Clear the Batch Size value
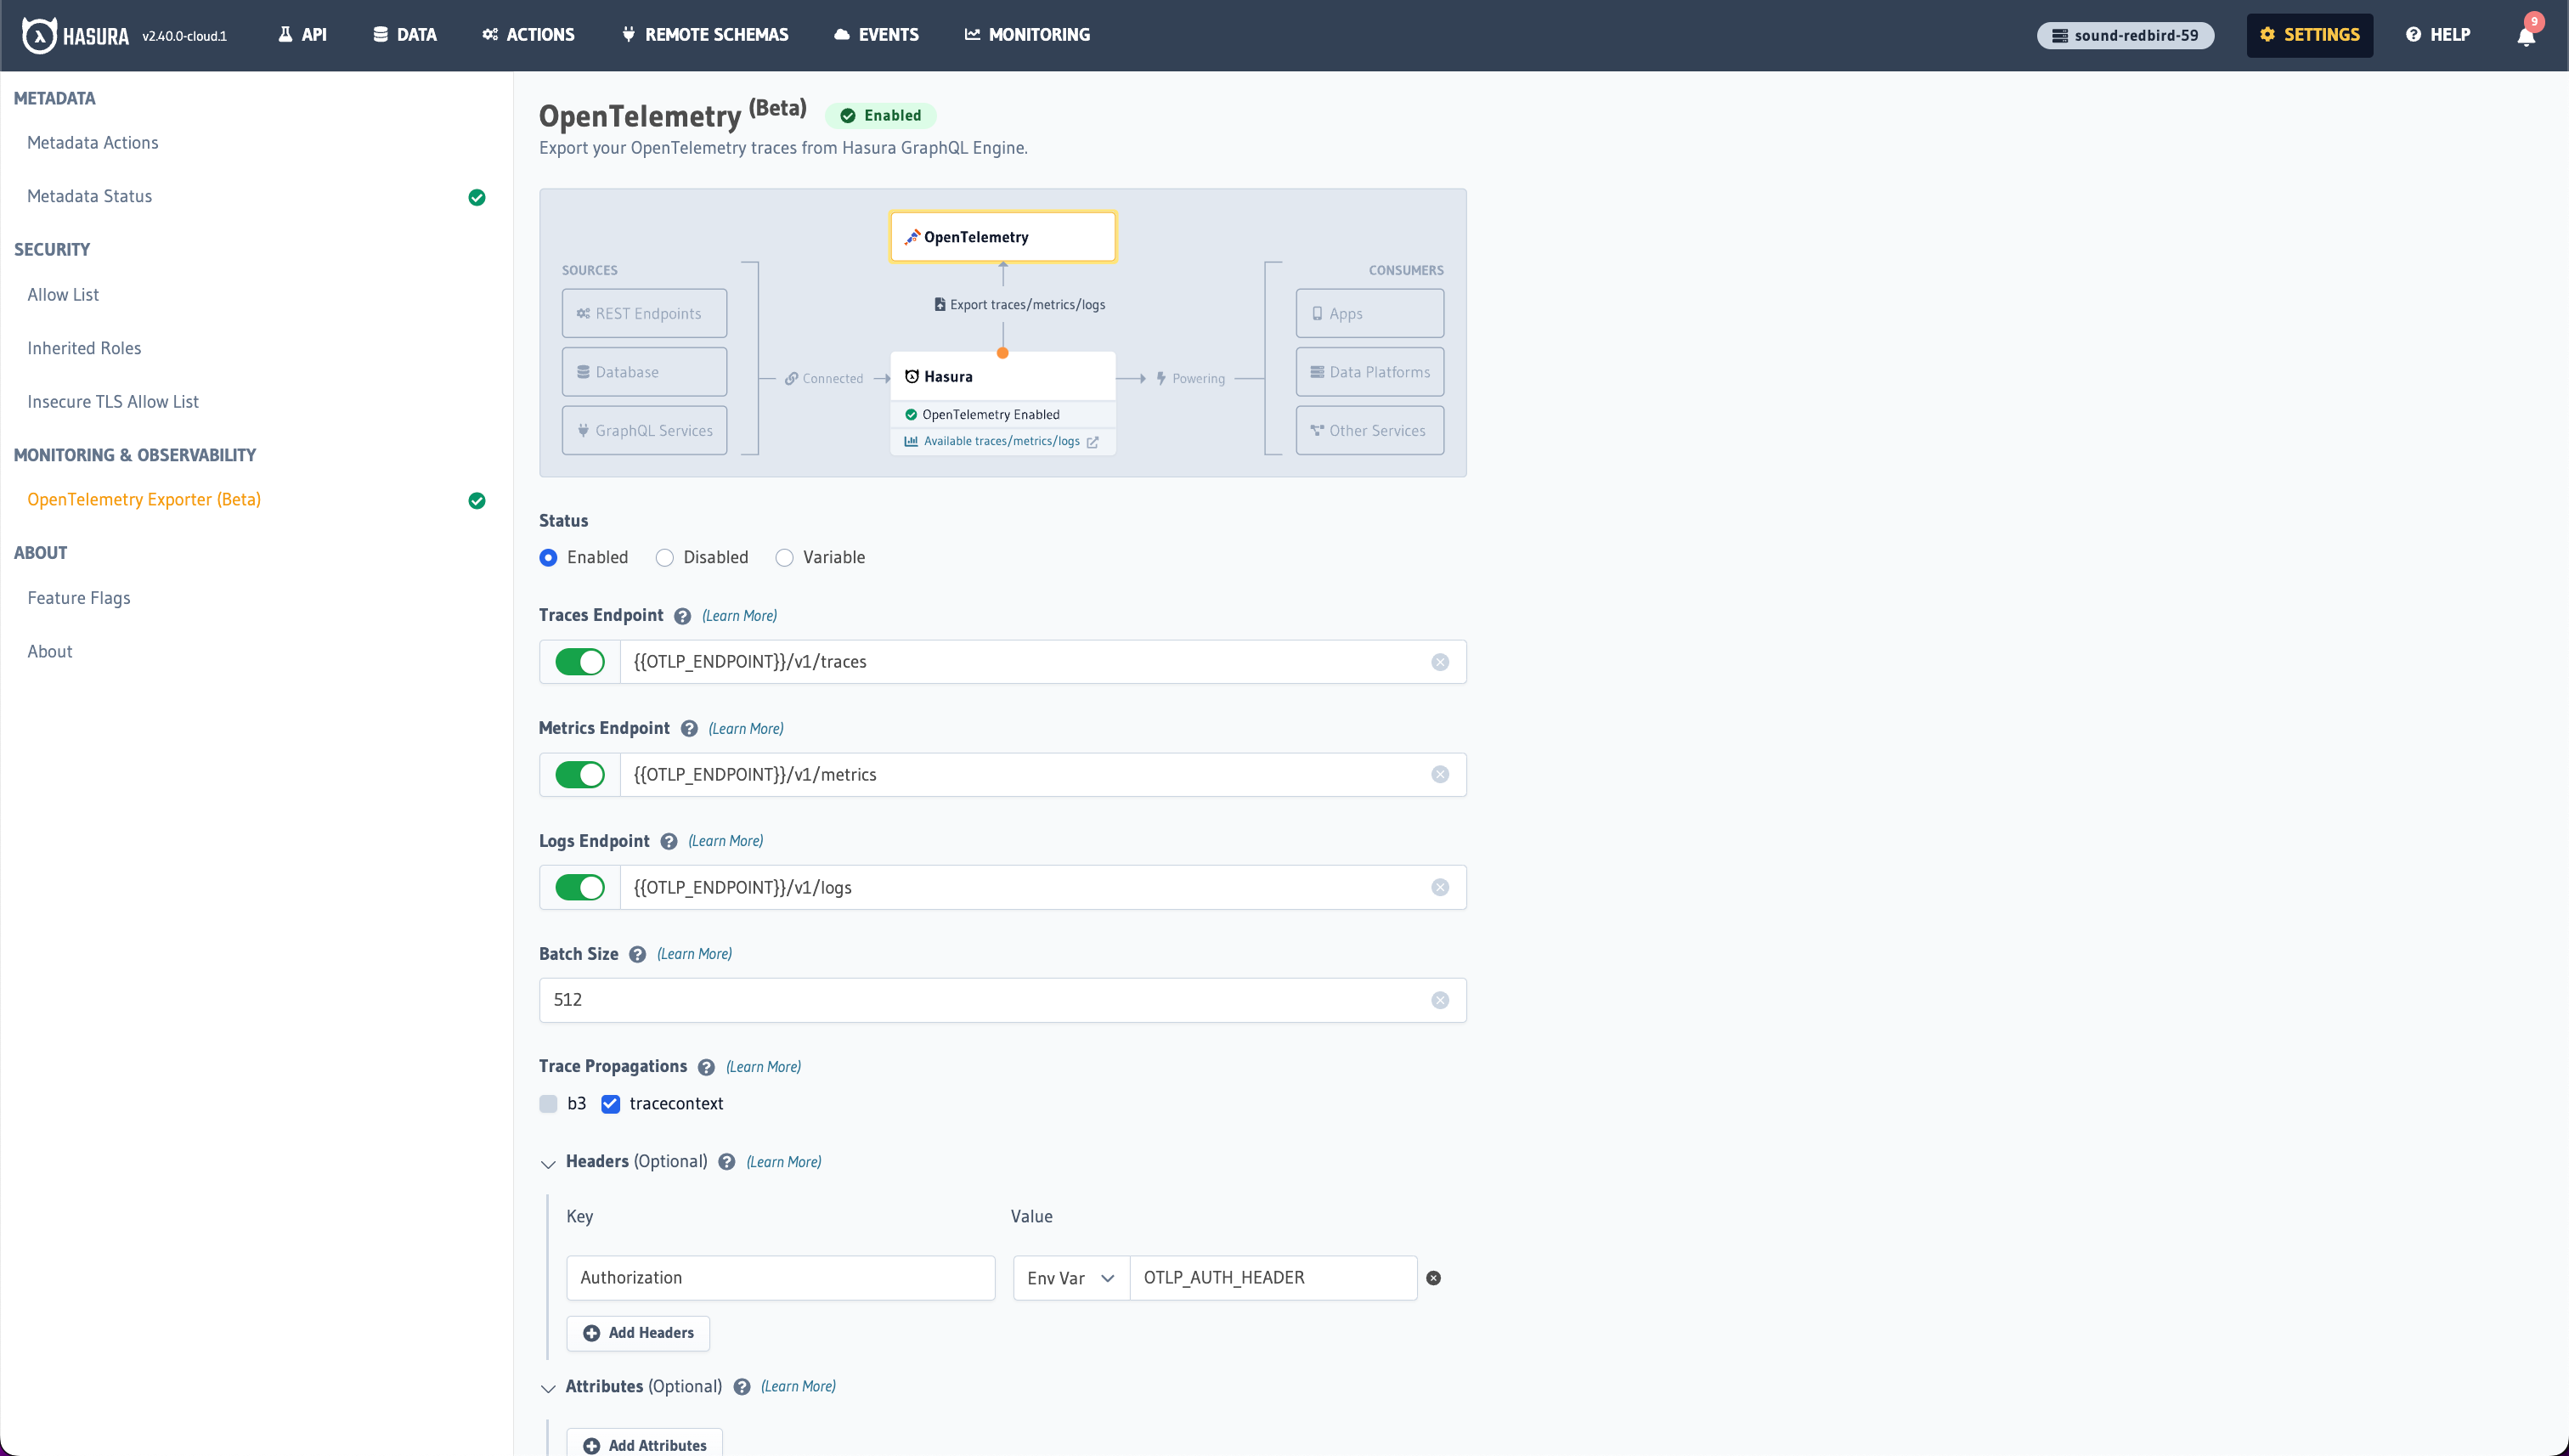The height and width of the screenshot is (1456, 2569). [1439, 1000]
